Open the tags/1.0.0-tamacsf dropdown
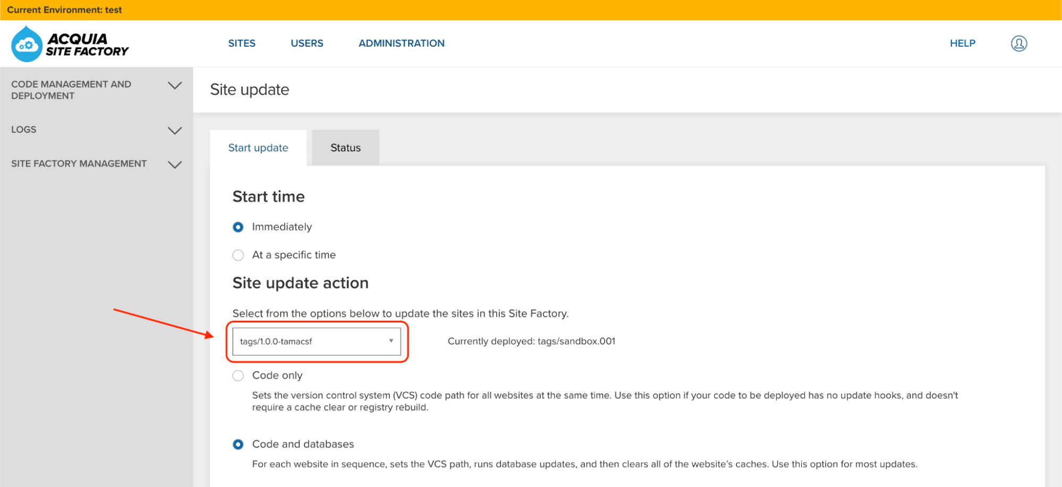 point(317,341)
